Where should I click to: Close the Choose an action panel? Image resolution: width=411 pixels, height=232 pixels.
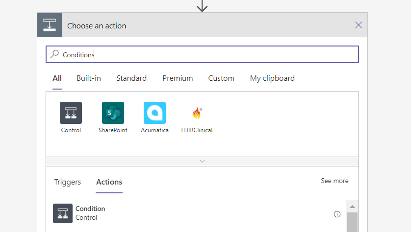tap(359, 25)
